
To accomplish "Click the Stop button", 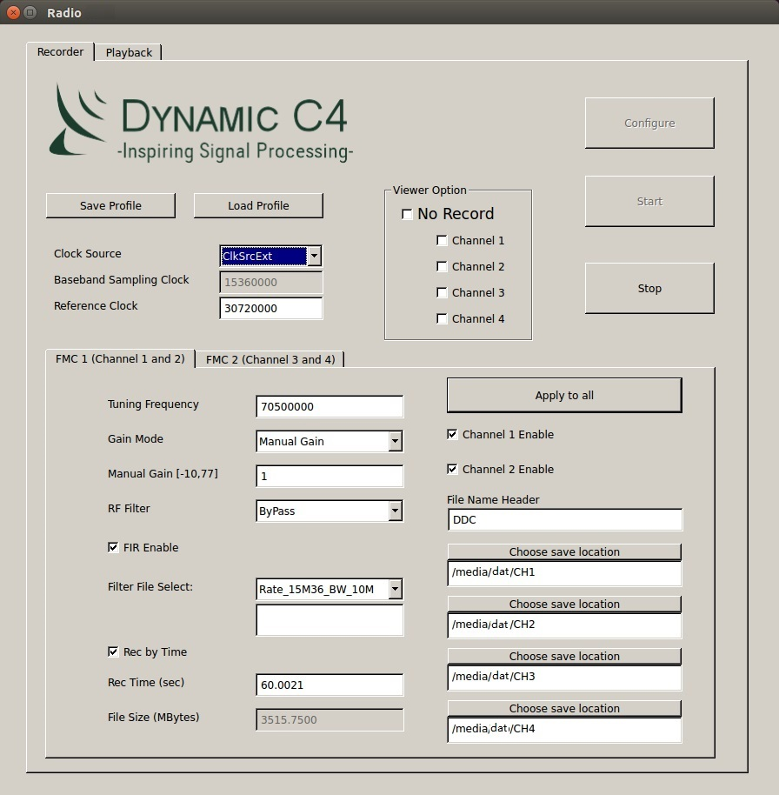I will pyautogui.click(x=649, y=289).
